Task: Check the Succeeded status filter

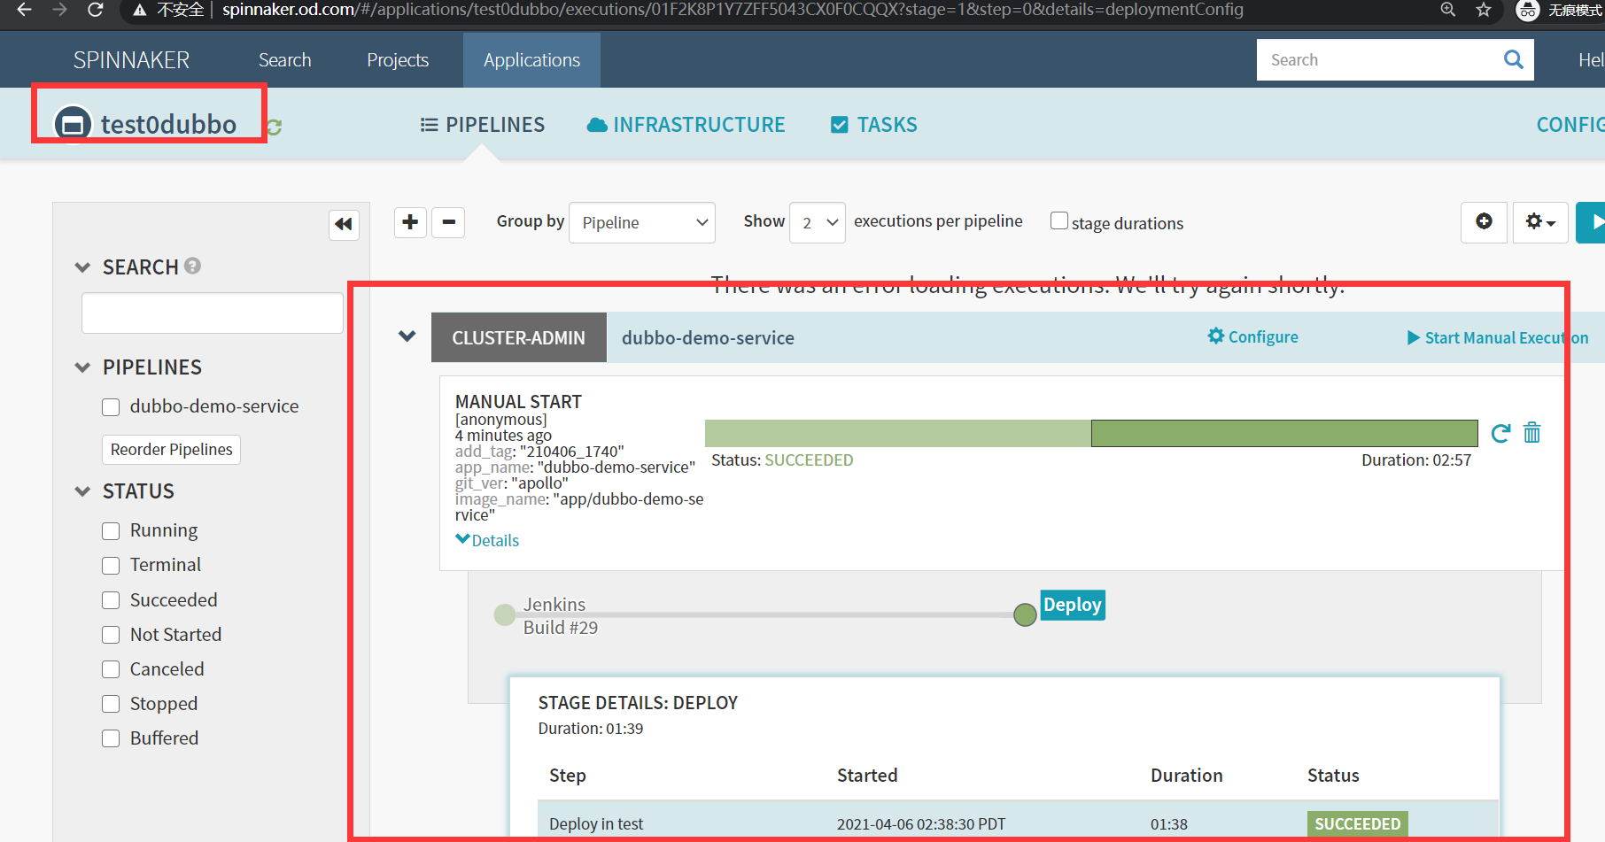Action: coord(111,600)
